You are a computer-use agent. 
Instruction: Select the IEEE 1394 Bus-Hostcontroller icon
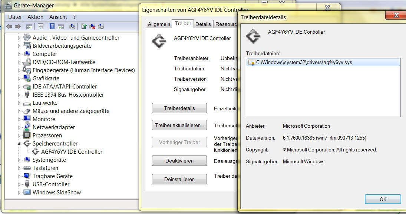27,94
